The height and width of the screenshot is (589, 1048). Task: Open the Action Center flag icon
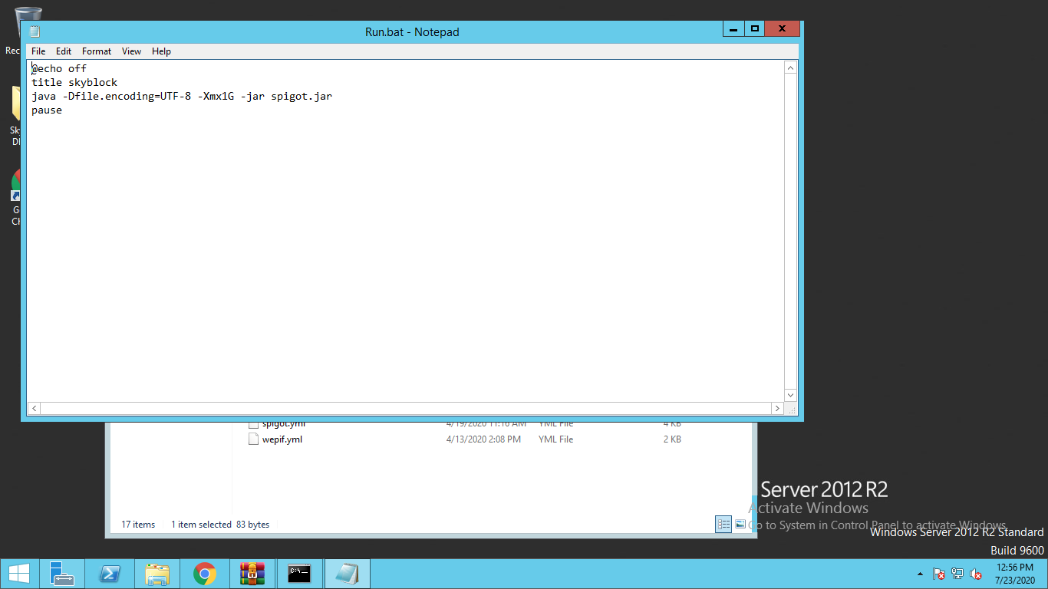click(x=938, y=574)
